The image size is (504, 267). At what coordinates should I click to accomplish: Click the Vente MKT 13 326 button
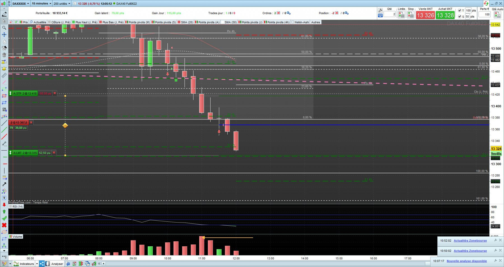click(425, 15)
